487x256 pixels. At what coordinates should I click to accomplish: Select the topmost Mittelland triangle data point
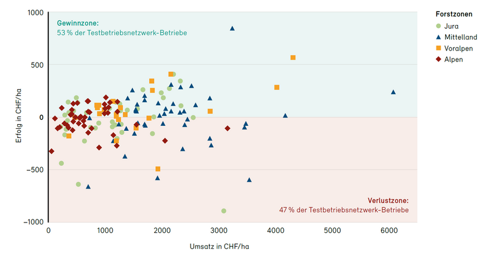[232, 29]
